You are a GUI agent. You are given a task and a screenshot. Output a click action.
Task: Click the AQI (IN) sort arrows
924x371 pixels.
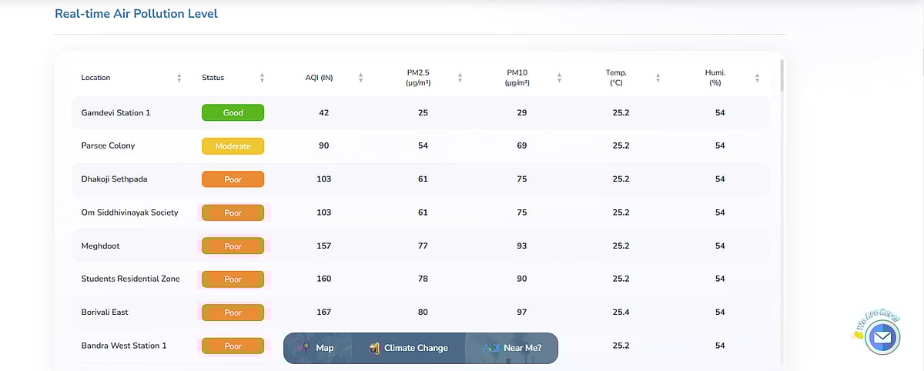[x=360, y=78]
